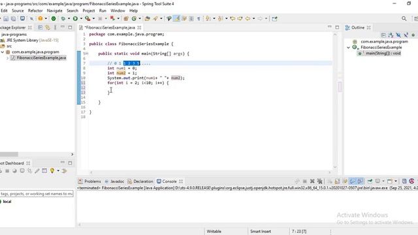The height and width of the screenshot is (235, 418).
Task: Switch to the Javadoc tab
Action: click(114, 181)
